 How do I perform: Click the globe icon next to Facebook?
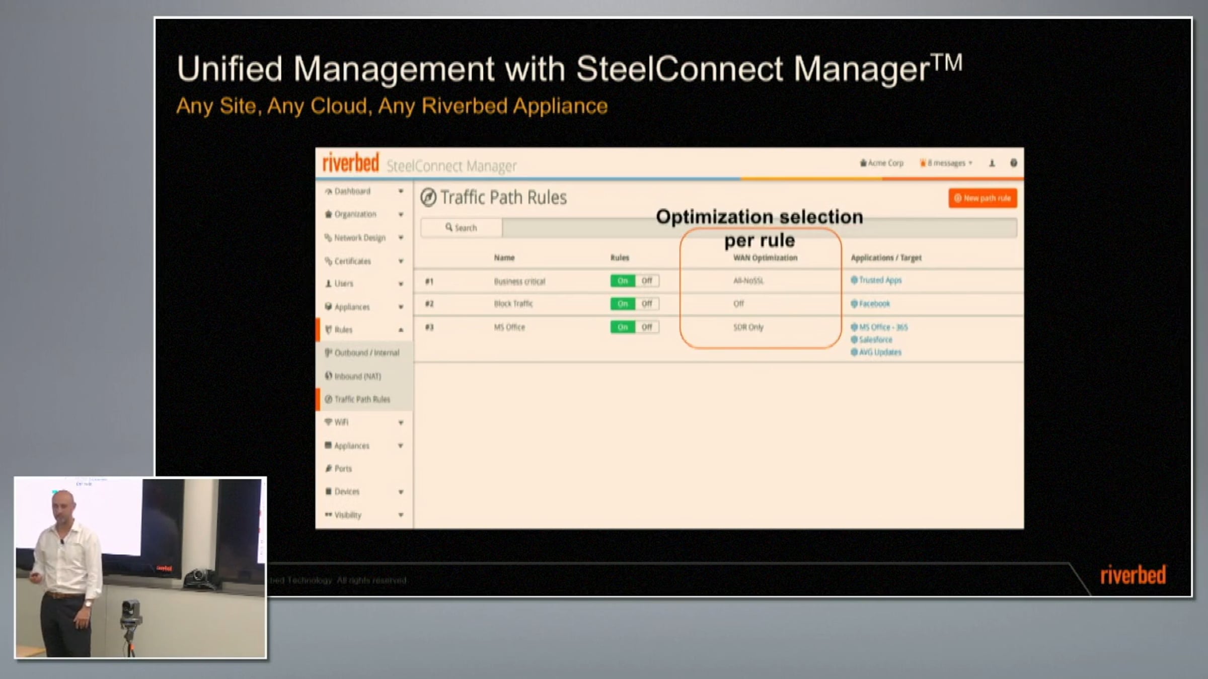(x=854, y=304)
